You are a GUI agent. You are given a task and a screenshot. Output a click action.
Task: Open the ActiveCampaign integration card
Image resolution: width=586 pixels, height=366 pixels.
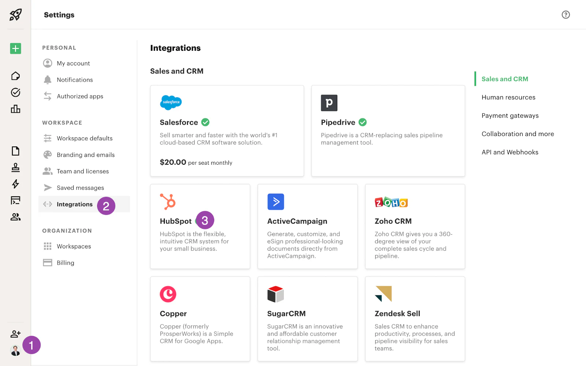coord(308,227)
